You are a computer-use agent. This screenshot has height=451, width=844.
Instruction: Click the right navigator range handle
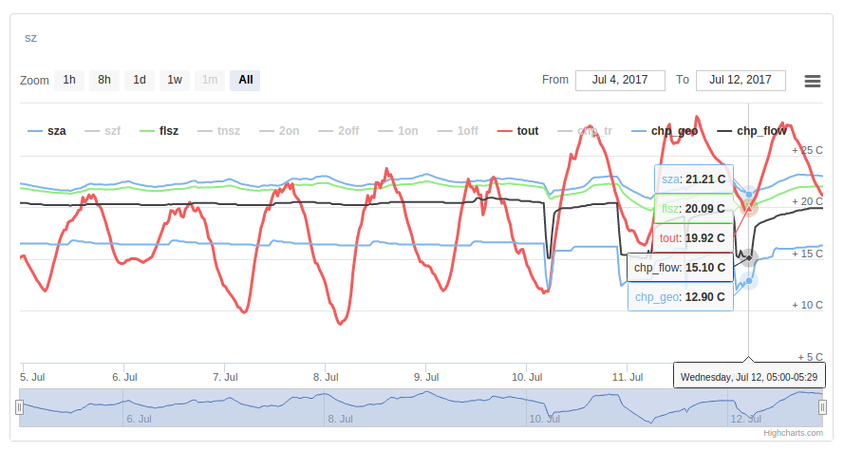[x=822, y=407]
